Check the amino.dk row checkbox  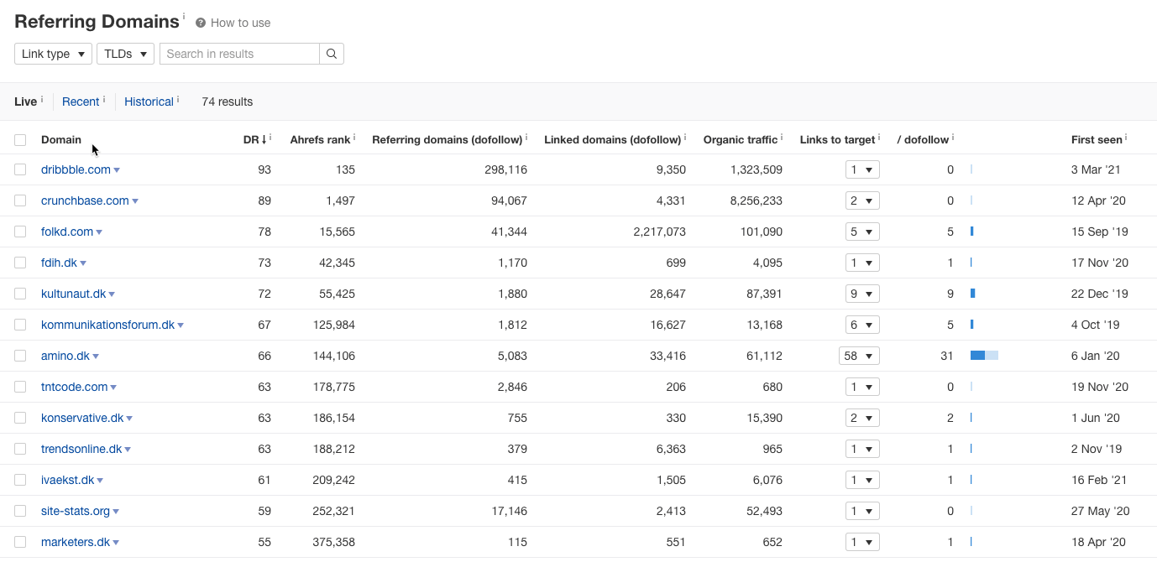pyautogui.click(x=20, y=356)
